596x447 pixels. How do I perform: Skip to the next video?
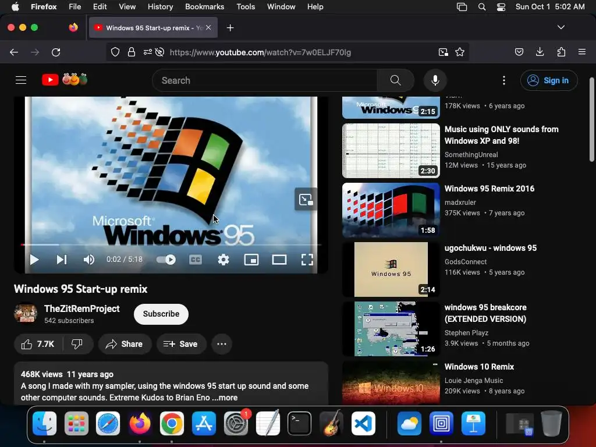[x=62, y=260]
